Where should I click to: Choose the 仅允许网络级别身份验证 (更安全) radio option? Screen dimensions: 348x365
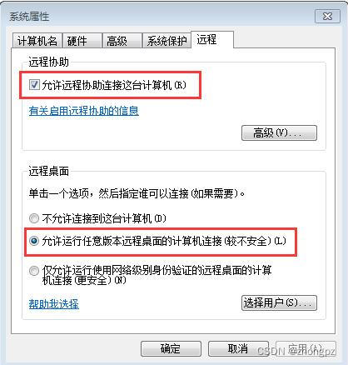(x=34, y=271)
